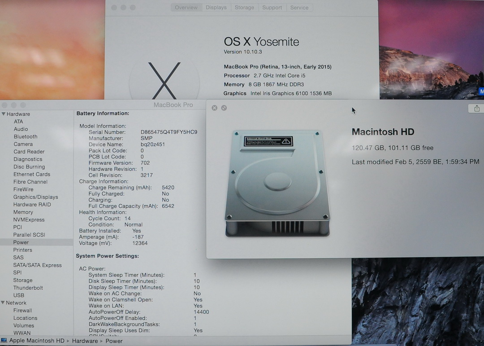Click the Device Name value bq20z451
Image resolution: width=484 pixels, height=346 pixels.
152,145
